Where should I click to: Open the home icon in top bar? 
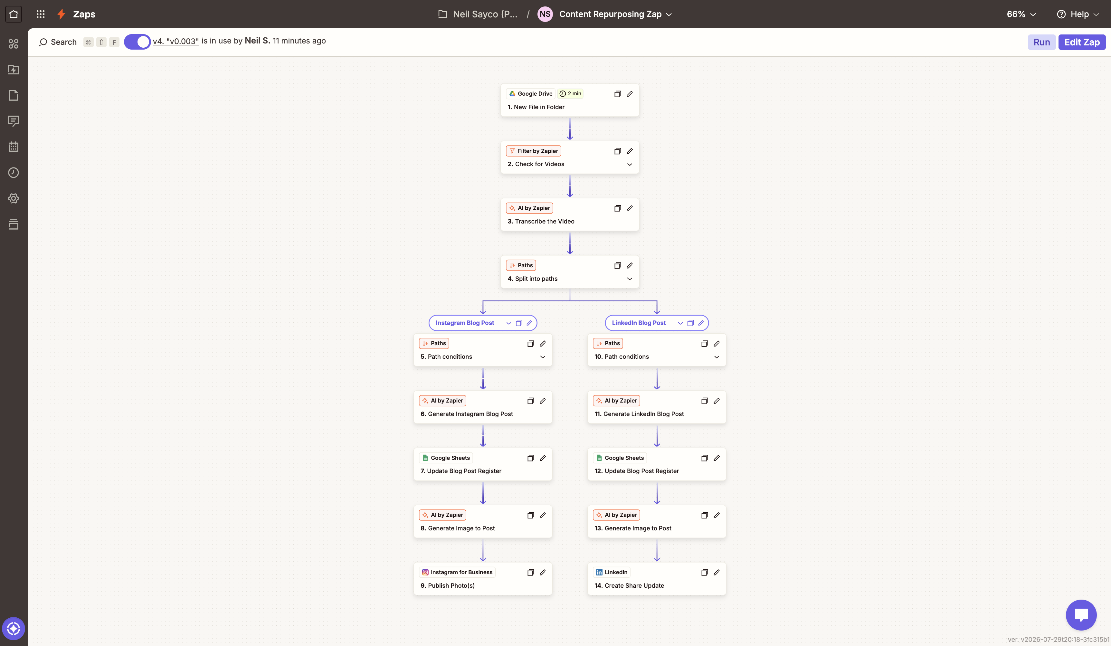point(13,14)
